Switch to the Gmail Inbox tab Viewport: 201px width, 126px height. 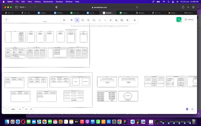point(189,13)
